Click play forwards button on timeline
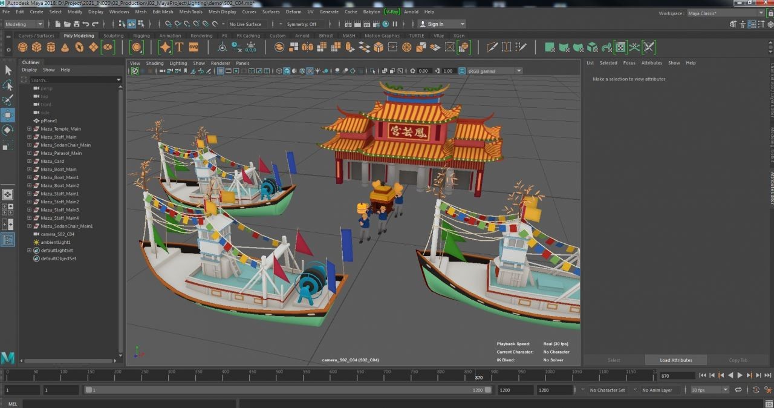This screenshot has height=408, width=774. (740, 376)
